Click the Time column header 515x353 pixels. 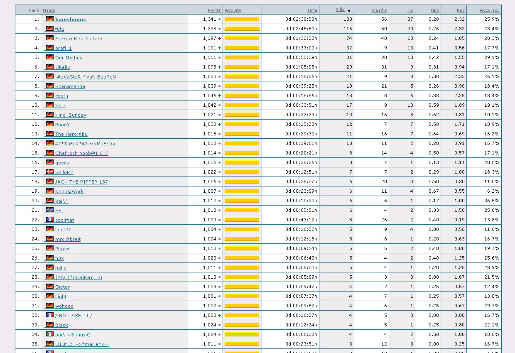tap(311, 10)
